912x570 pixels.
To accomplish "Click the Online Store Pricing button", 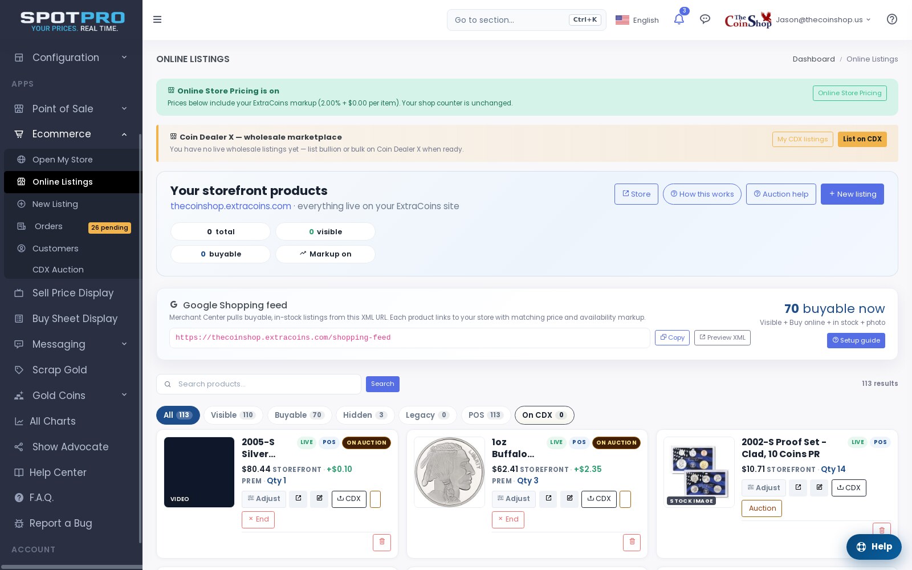I will pos(849,93).
